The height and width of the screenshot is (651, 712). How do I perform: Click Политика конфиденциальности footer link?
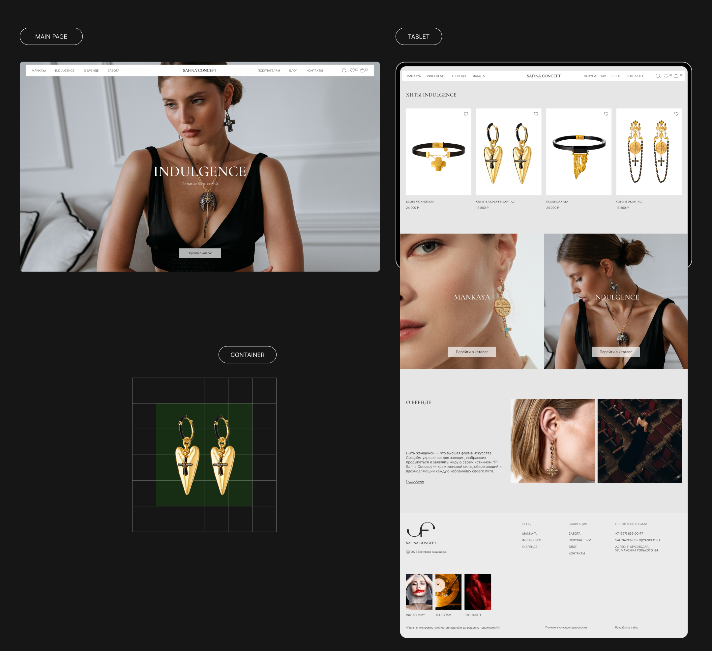click(566, 627)
